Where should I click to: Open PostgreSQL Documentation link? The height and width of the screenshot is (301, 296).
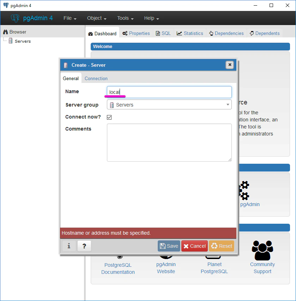click(118, 269)
